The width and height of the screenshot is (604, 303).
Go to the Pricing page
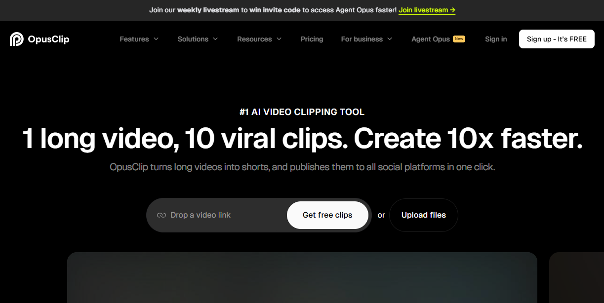(312, 39)
